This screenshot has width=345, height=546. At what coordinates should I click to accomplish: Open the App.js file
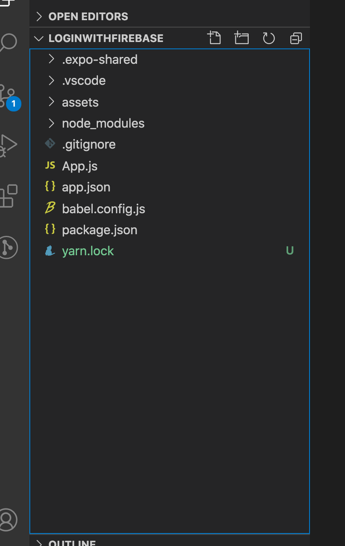pos(79,166)
